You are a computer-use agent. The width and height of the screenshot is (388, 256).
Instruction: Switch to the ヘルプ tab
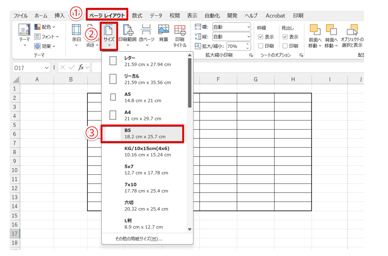[251, 16]
